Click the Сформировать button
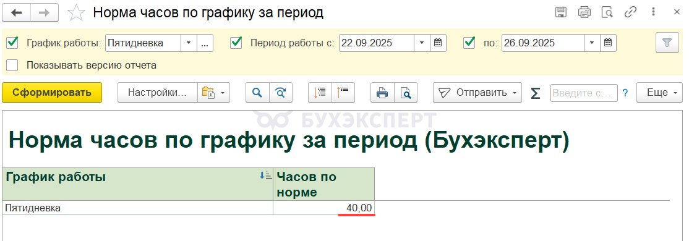 click(52, 93)
